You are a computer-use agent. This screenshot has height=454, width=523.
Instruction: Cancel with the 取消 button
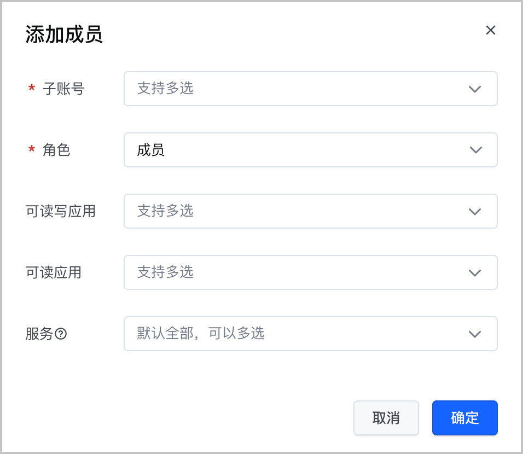point(386,418)
